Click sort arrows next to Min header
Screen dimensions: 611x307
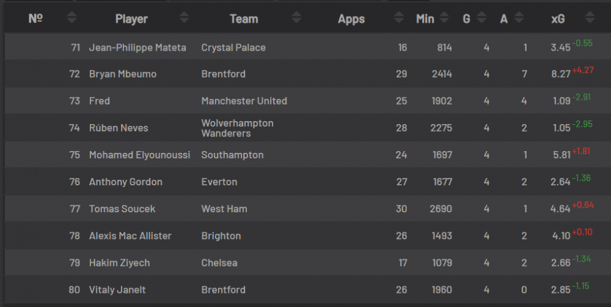pos(444,18)
